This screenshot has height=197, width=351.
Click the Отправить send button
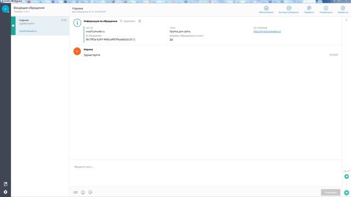[330, 192]
